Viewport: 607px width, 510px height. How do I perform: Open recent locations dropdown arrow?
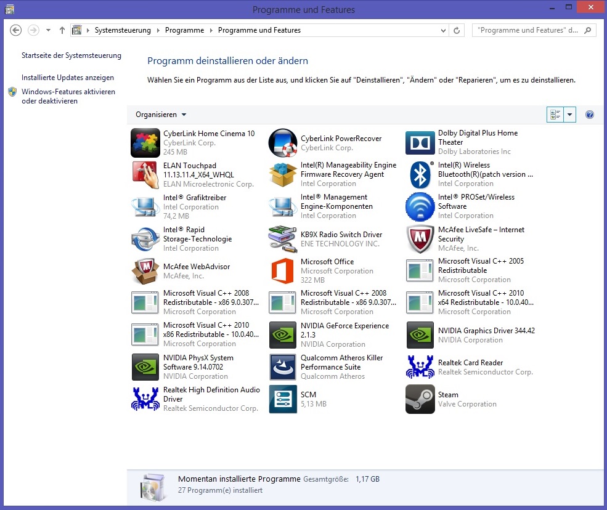(49, 30)
